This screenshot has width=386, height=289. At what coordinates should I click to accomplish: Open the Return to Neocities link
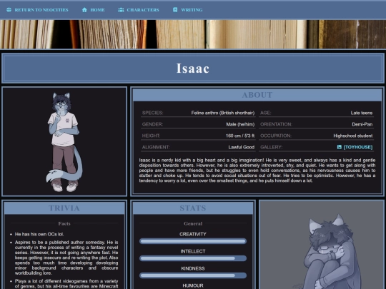click(37, 10)
